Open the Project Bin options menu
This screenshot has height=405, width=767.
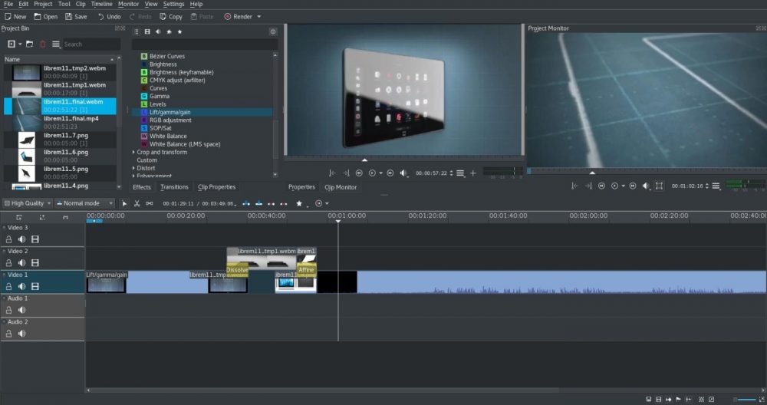pos(56,44)
